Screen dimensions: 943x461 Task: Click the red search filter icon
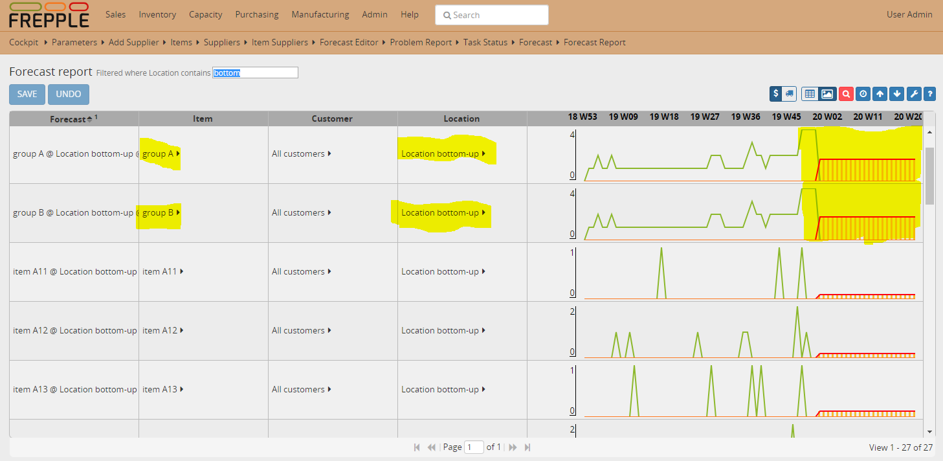[845, 94]
